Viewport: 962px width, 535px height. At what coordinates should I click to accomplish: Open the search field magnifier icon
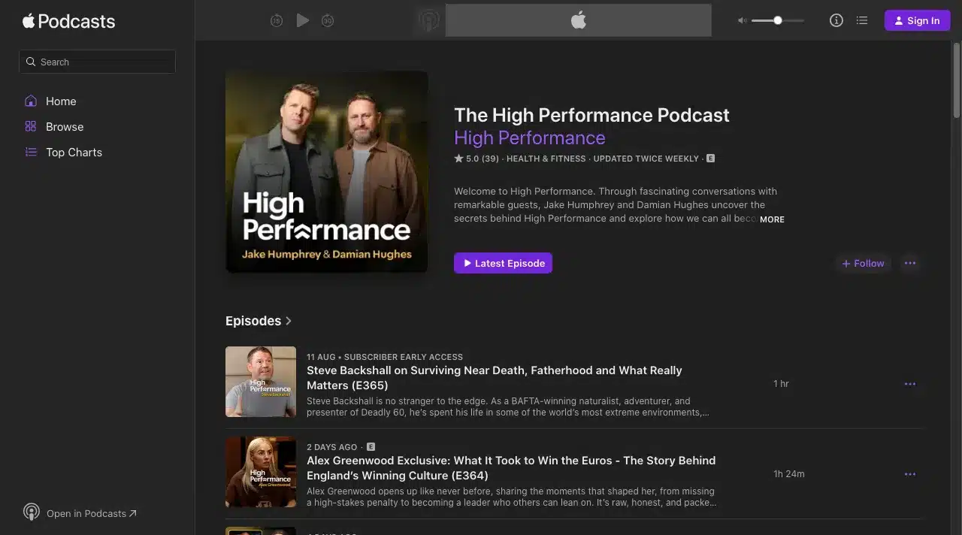tap(31, 61)
